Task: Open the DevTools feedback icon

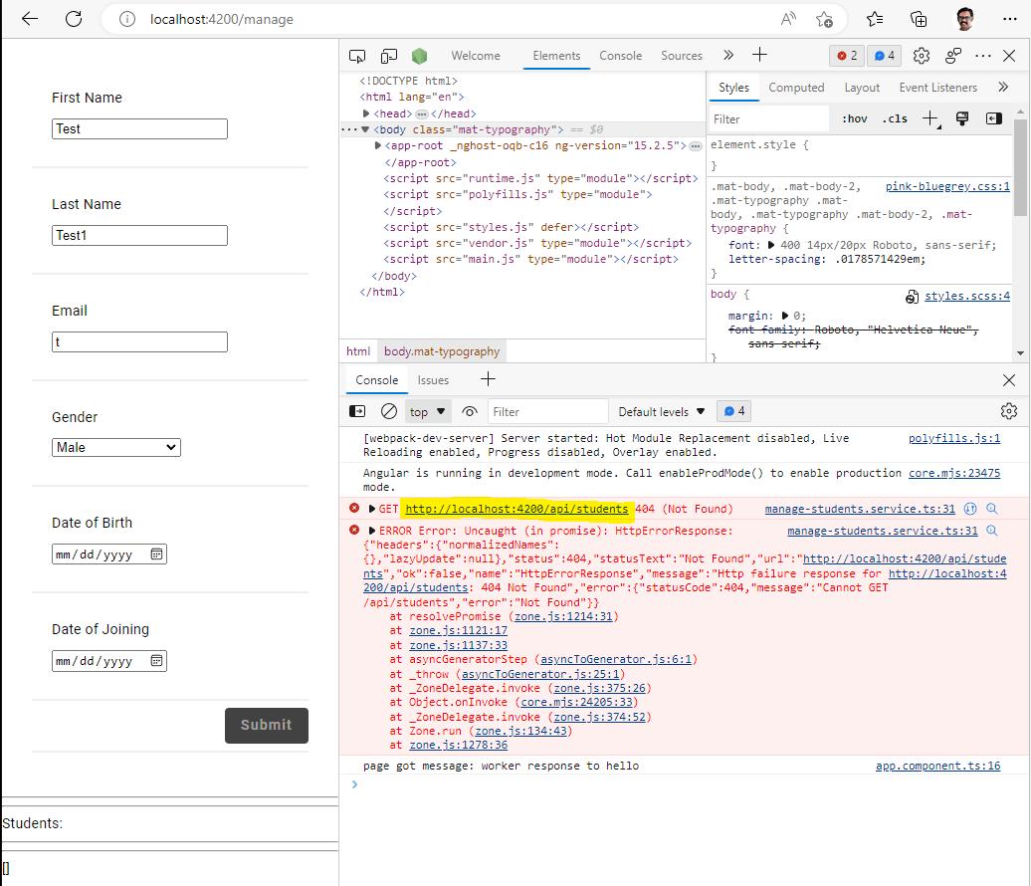Action: pos(952,56)
